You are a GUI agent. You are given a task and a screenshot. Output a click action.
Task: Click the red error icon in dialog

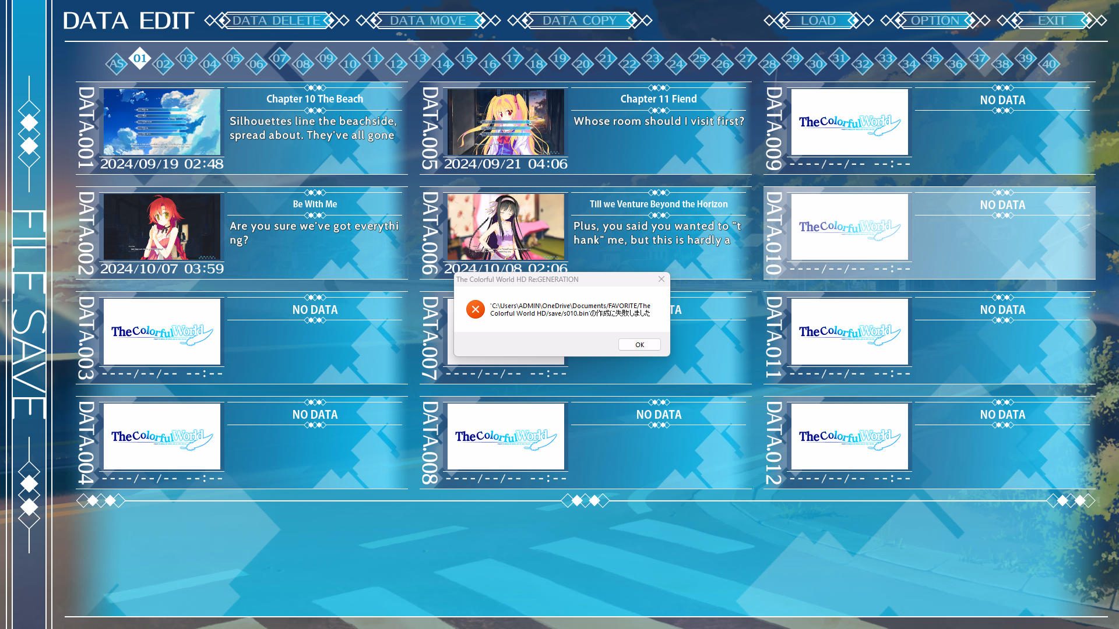coord(476,309)
